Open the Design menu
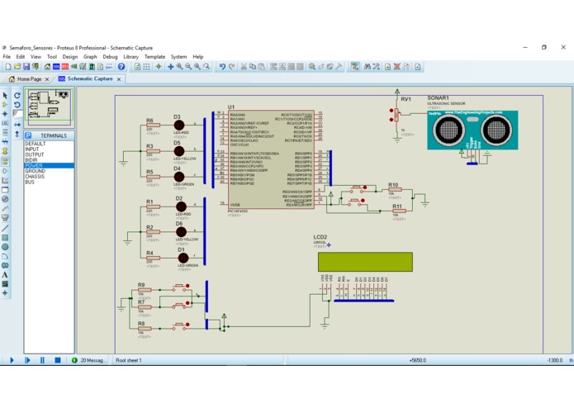The width and height of the screenshot is (574, 408). pyautogui.click(x=70, y=57)
